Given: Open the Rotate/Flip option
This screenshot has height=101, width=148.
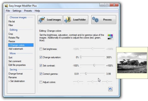Looking at the screenshot, I should (x=14, y=37).
